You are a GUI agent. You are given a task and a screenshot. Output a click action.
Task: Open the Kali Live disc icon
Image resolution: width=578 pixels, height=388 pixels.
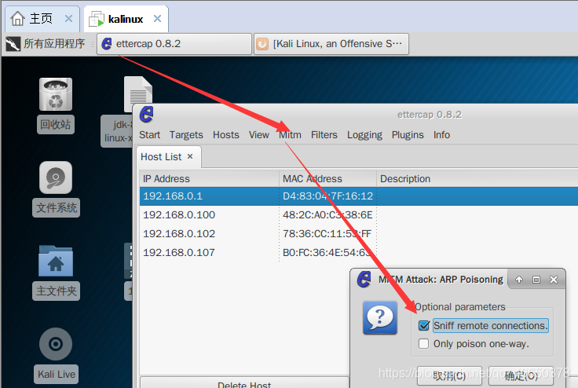pos(56,344)
